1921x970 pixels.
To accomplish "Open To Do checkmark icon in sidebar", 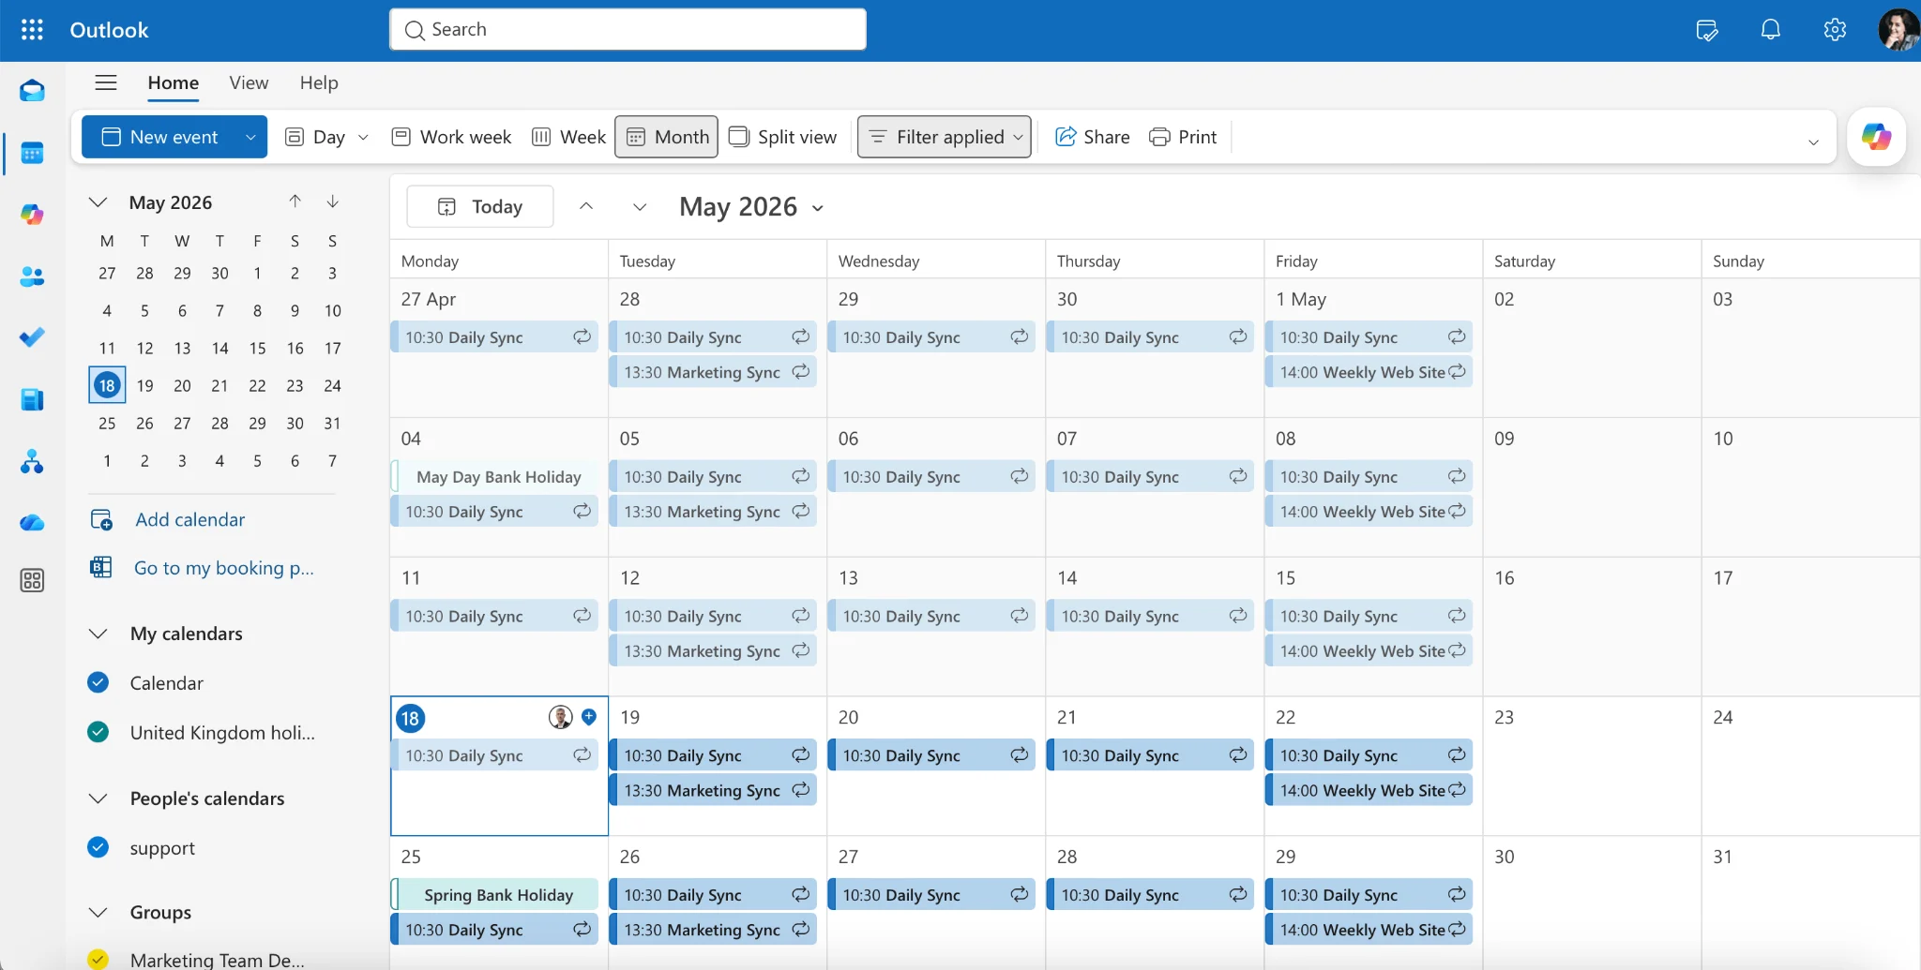I will (x=32, y=337).
